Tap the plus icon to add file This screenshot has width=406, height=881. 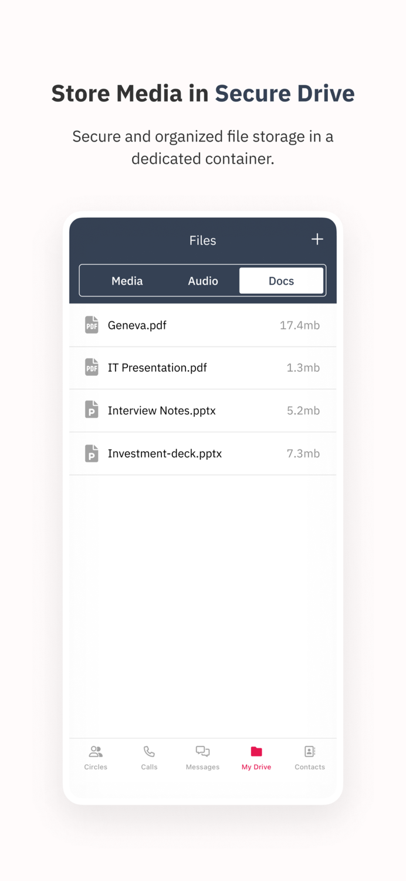pyautogui.click(x=317, y=239)
